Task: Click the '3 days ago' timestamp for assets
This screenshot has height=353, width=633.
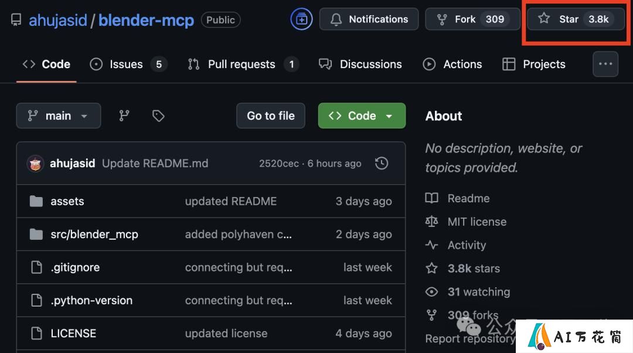Action: tap(364, 201)
